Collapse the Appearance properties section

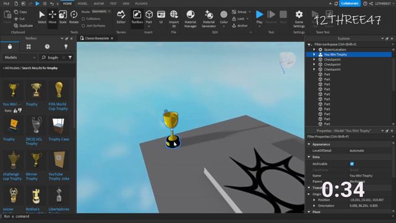(x=309, y=144)
